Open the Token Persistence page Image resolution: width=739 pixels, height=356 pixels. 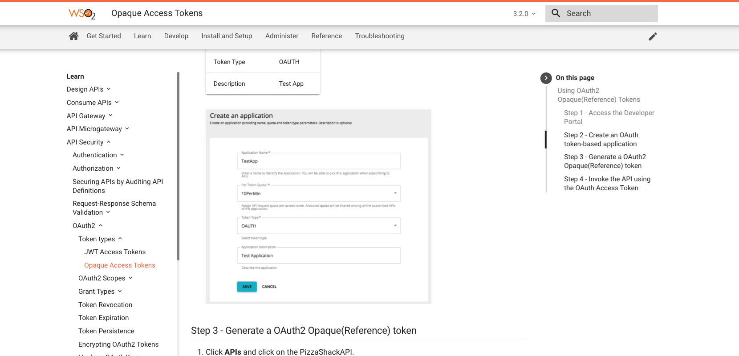106,331
